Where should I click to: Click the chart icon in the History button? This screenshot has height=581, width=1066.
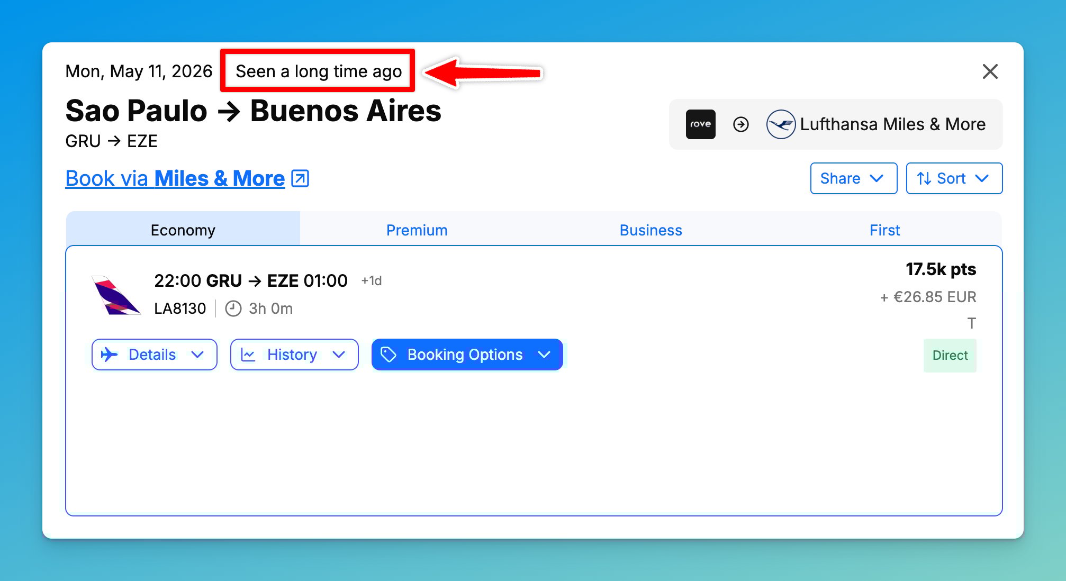click(248, 355)
